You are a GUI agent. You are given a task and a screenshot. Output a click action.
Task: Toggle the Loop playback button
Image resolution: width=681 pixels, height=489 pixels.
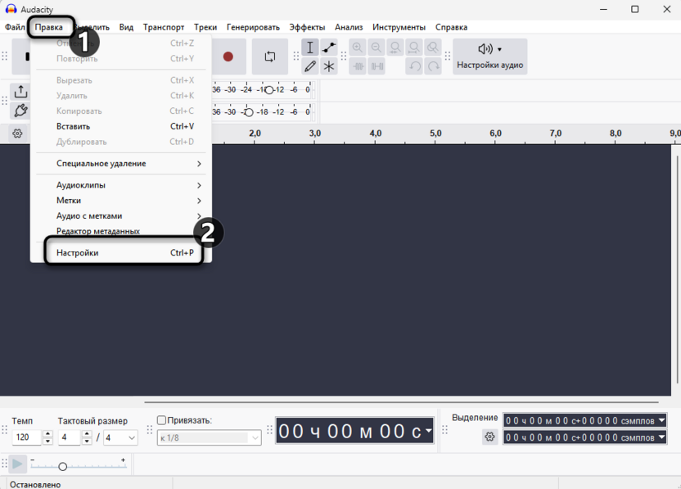270,57
